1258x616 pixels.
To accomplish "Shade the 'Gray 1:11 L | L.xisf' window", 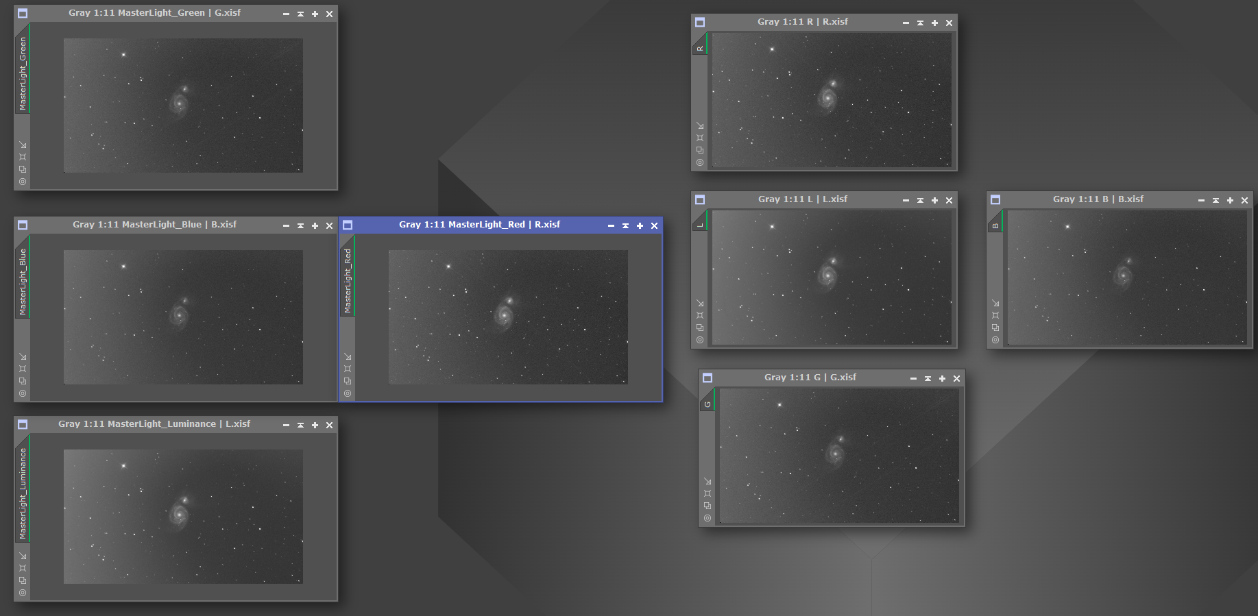I will tap(920, 200).
